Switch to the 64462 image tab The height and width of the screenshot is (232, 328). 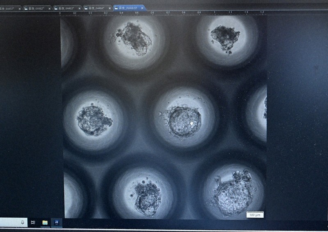click(36, 8)
